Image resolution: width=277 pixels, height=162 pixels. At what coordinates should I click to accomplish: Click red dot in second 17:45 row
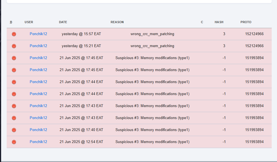(x=14, y=70)
